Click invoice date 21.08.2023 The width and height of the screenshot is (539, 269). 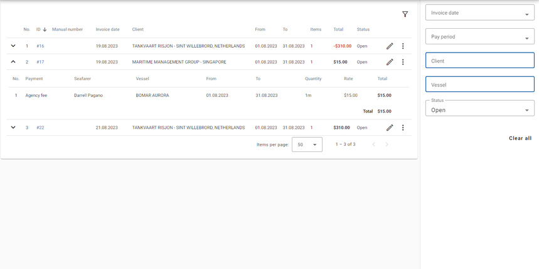tap(107, 128)
